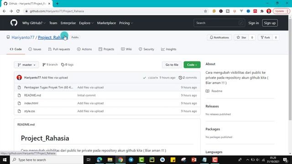
Task: Click commit status checkmark icon
Action: [144, 78]
